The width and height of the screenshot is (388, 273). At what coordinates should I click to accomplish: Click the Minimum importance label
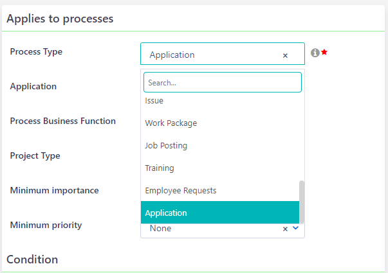pos(54,190)
